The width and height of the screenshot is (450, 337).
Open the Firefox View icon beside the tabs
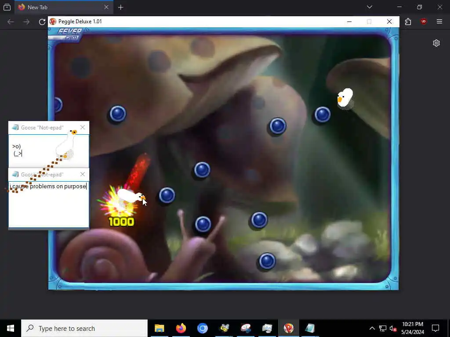tap(7, 7)
